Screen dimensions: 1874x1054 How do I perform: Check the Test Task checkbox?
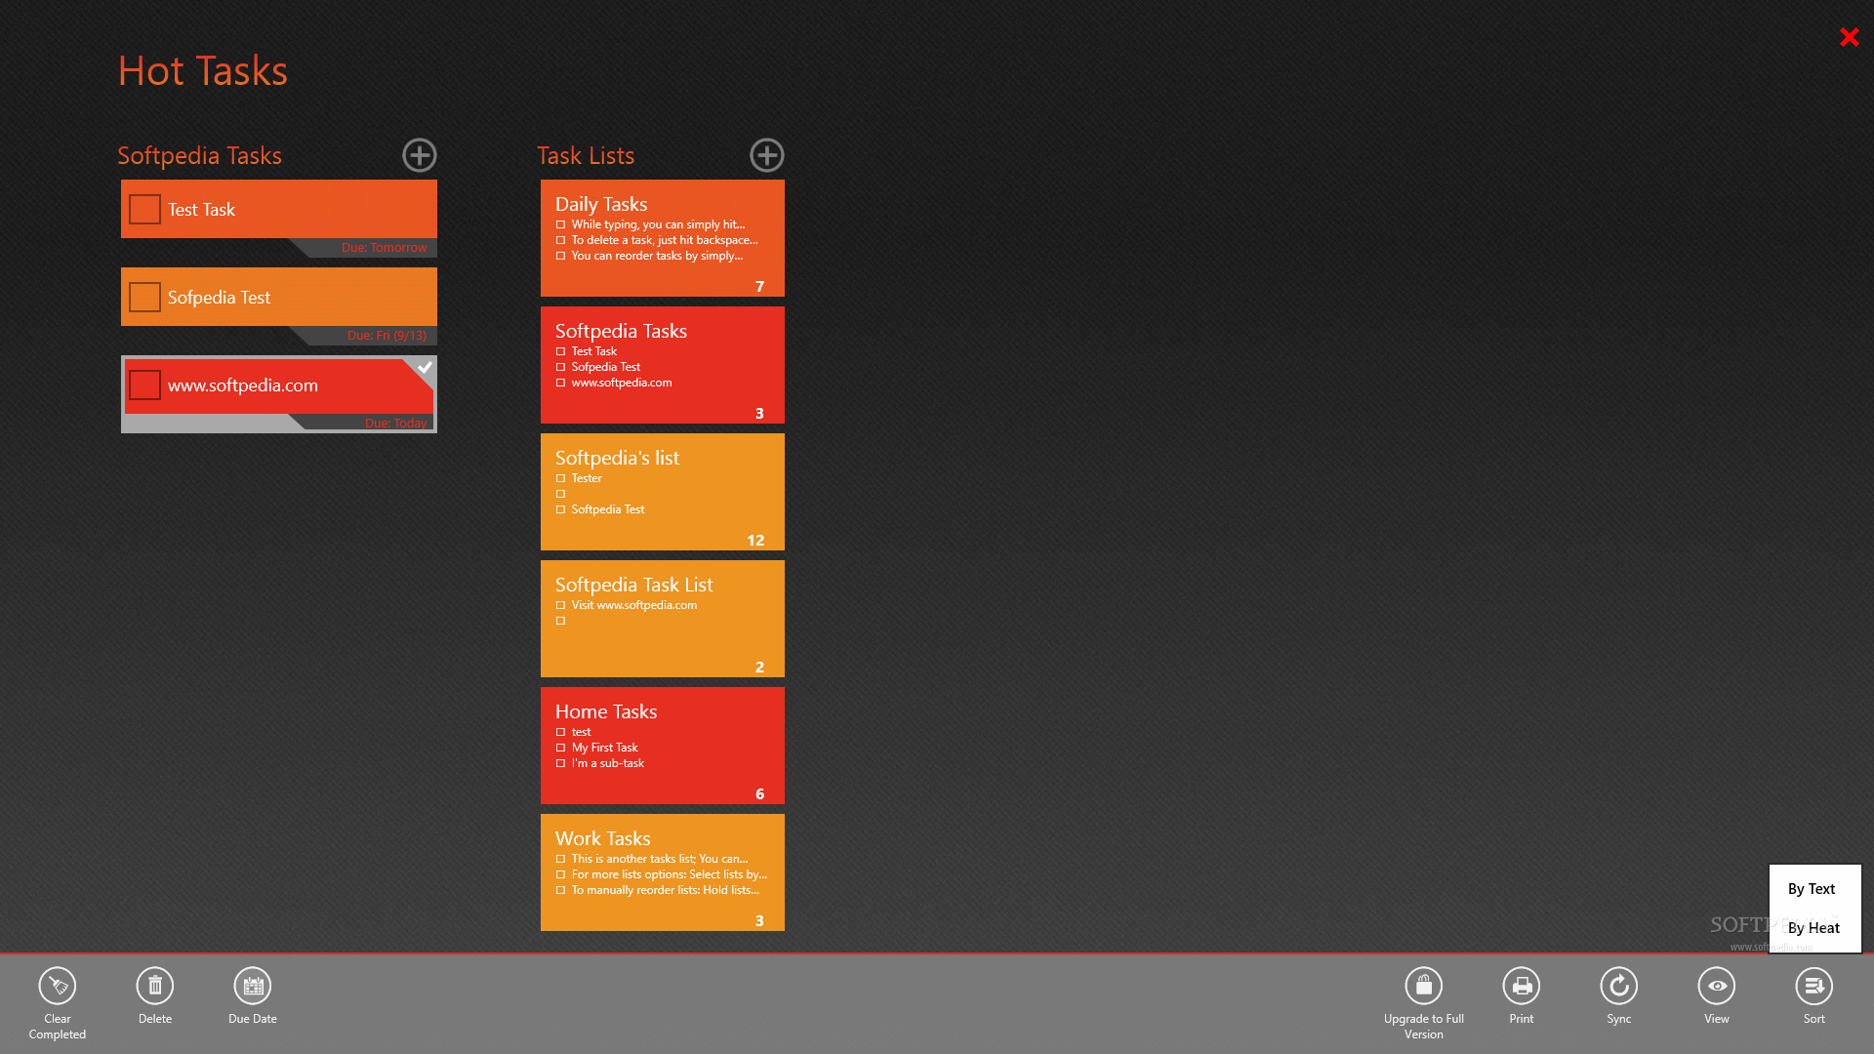click(x=144, y=209)
